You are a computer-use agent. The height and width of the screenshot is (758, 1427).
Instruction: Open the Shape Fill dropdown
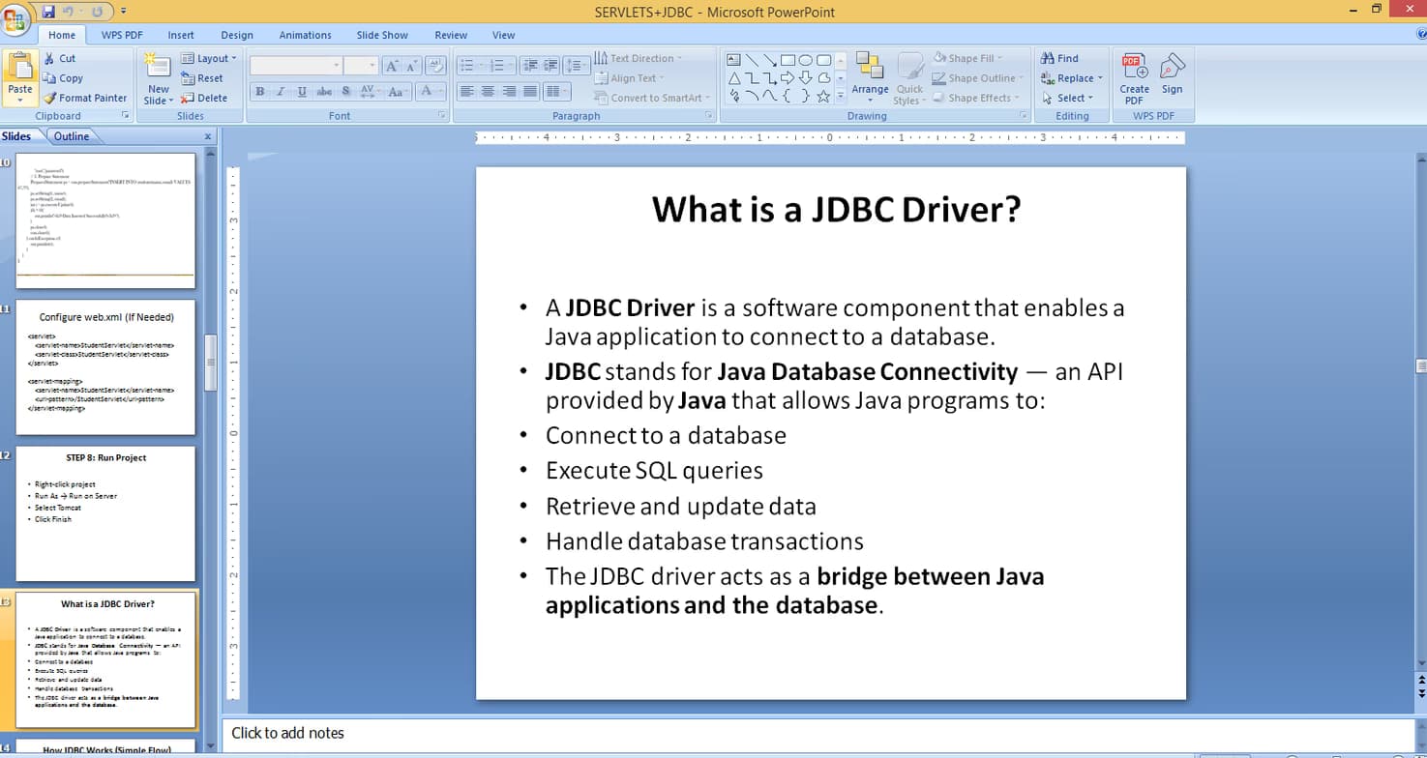(x=968, y=58)
